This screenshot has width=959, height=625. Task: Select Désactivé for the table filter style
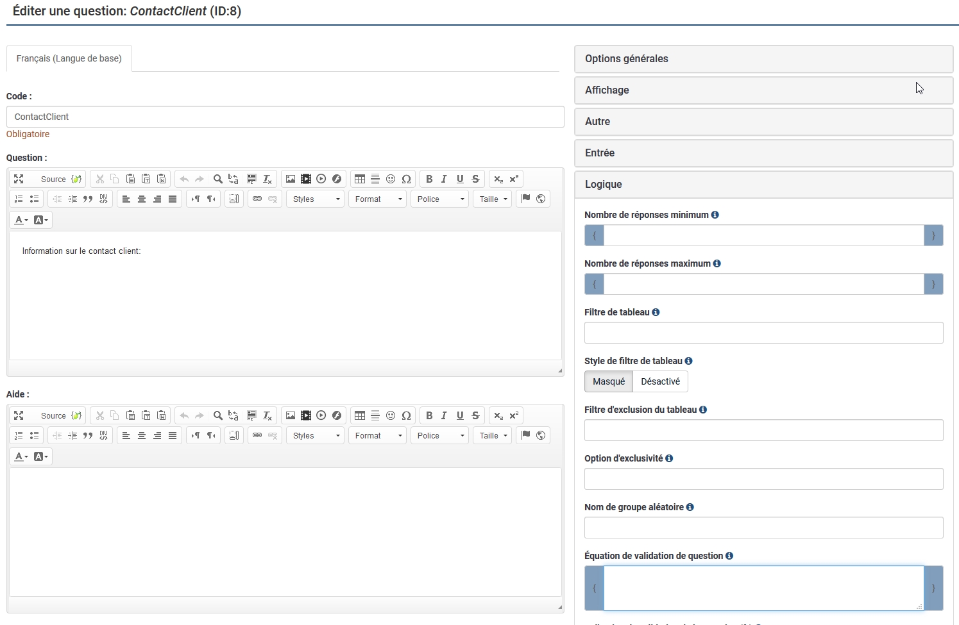pos(660,381)
